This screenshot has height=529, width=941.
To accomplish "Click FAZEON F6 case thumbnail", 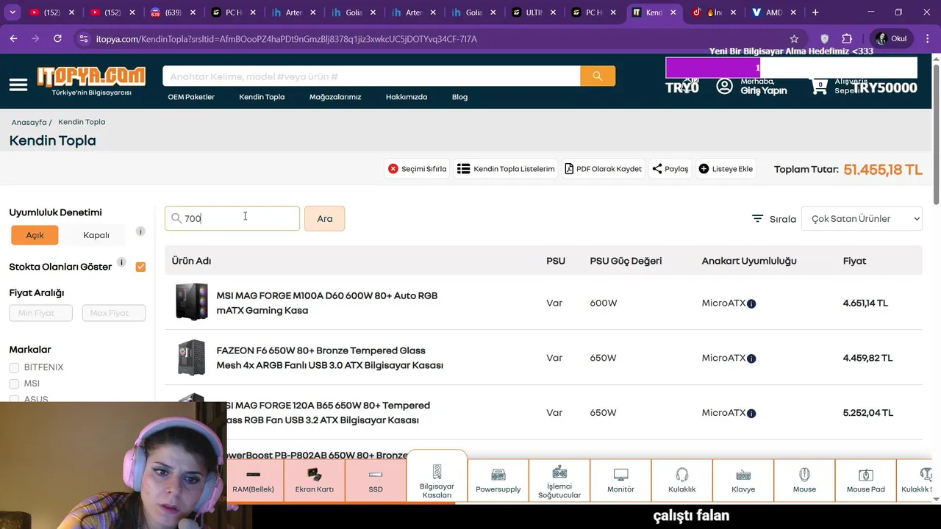I will click(192, 357).
